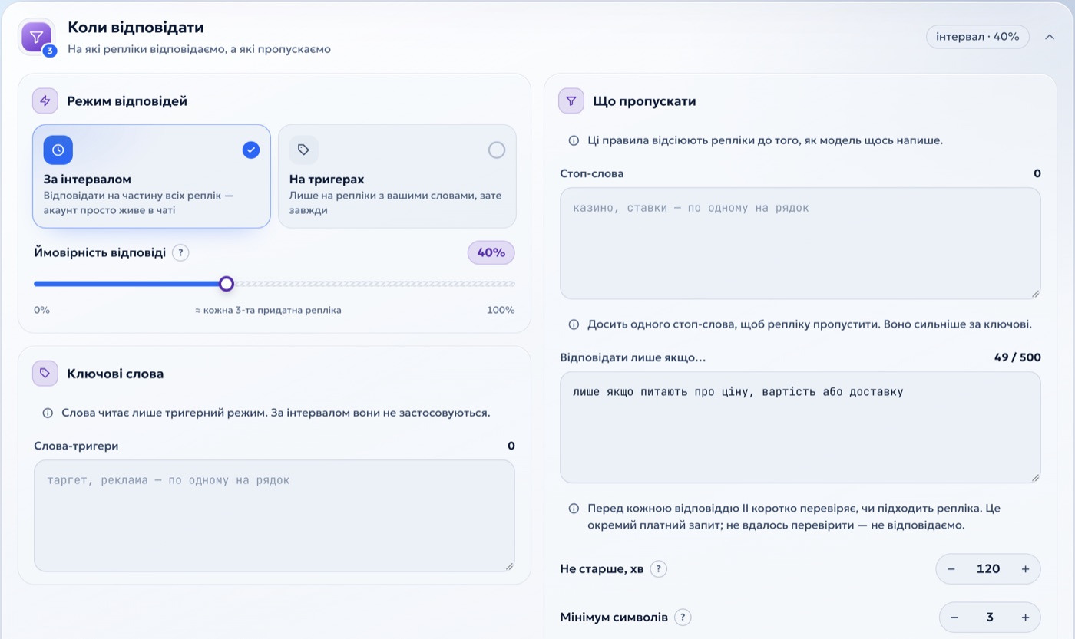Select the 'За інтервалом' mode card
This screenshot has width=1075, height=639.
151,176
